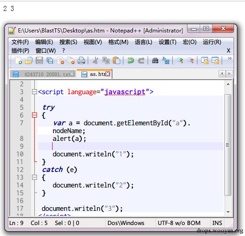This screenshot has height=236, width=245.
Task: Close the as.htm tab with the red X
Action: (108, 74)
